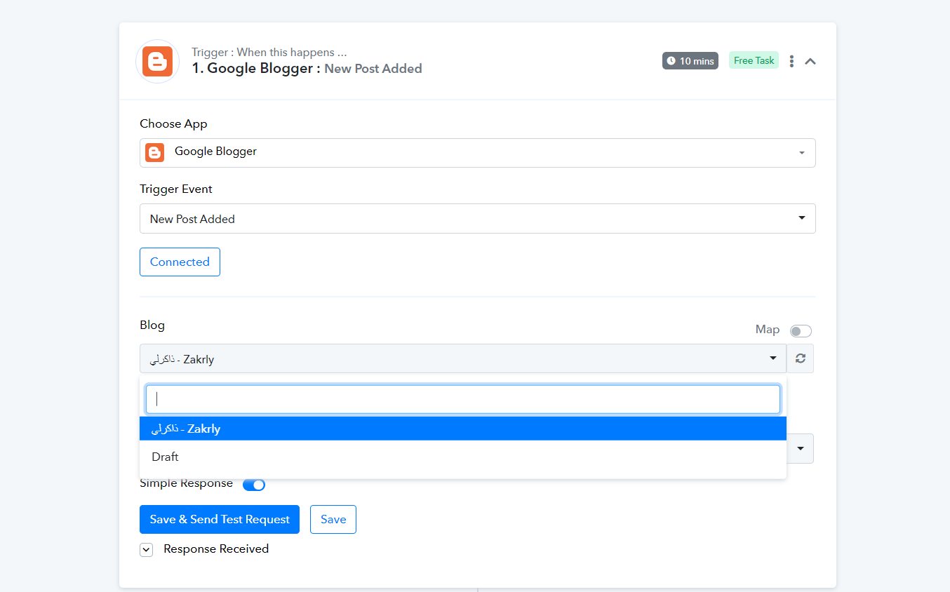950x592 pixels.
Task: Refresh the Blog list
Action: (x=801, y=358)
